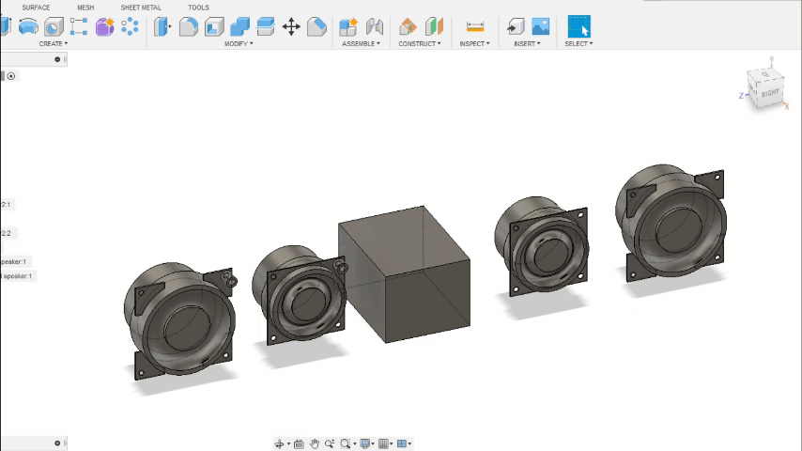The height and width of the screenshot is (451, 802).
Task: Click the Midplane construct icon
Action: tap(434, 26)
